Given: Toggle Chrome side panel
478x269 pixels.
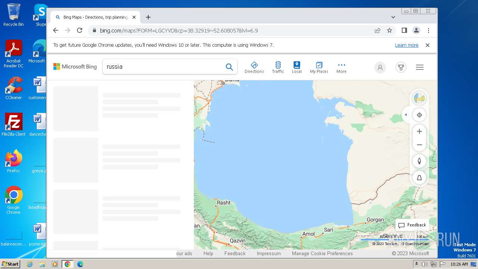Looking at the screenshot, I should [404, 31].
